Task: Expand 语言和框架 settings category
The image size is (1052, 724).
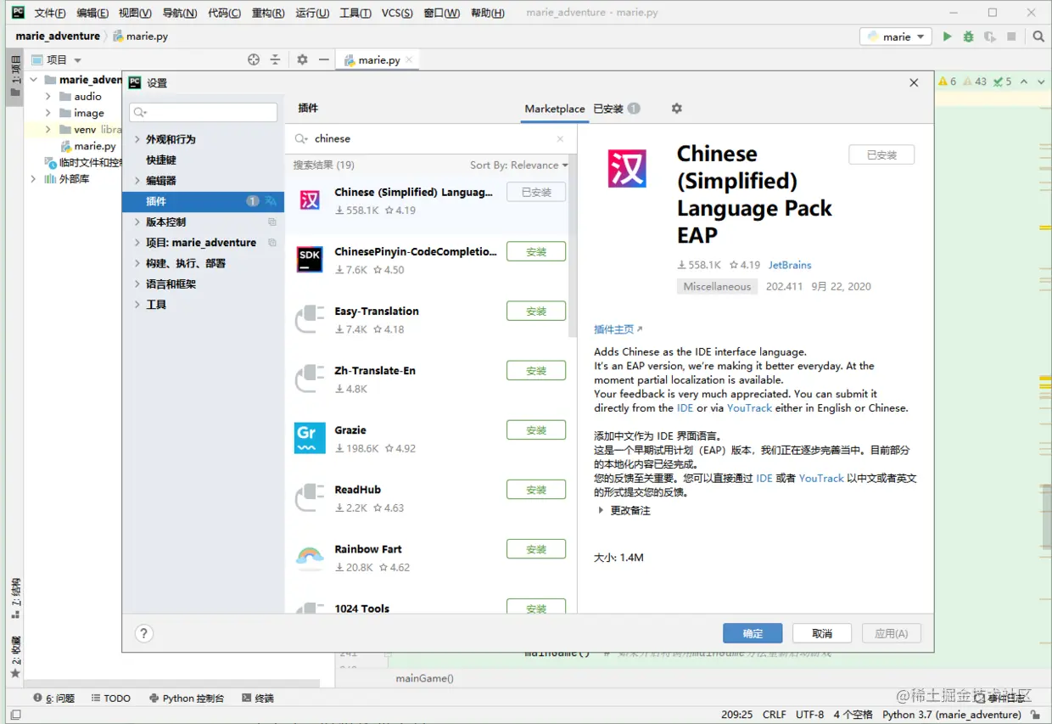Action: tap(137, 284)
